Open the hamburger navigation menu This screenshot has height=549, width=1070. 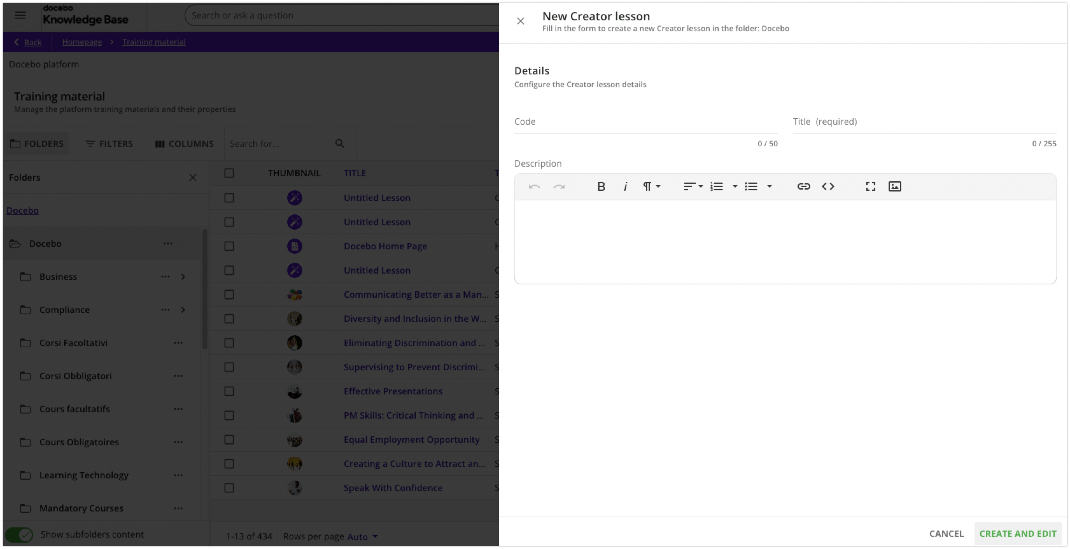[20, 15]
